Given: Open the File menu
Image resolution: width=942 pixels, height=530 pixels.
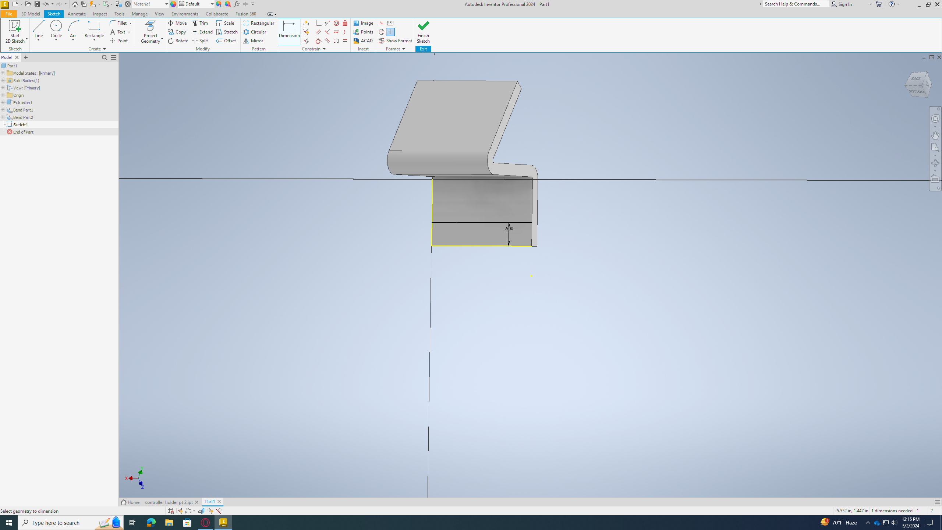Looking at the screenshot, I should pos(8,14).
